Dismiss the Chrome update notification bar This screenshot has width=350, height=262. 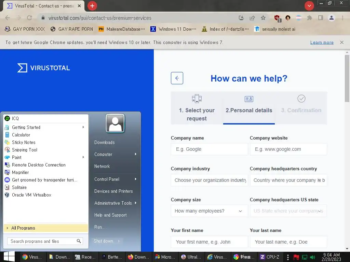pyautogui.click(x=342, y=42)
